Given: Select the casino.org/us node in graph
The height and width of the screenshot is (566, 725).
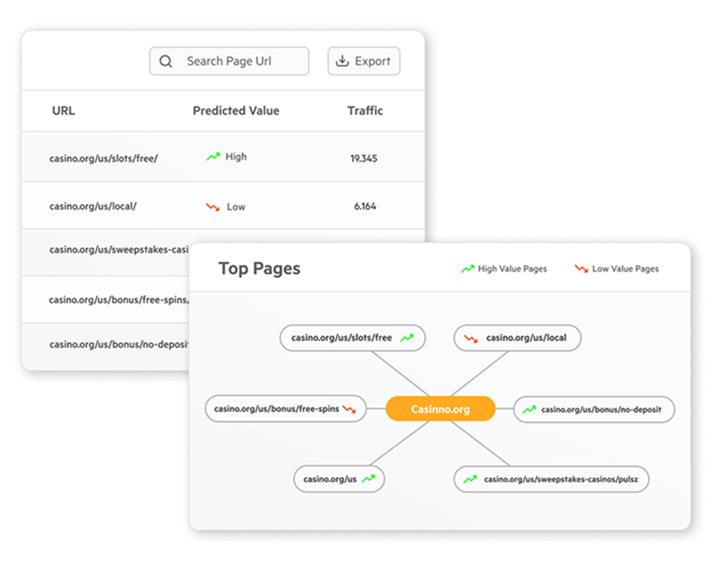Looking at the screenshot, I should pos(339,479).
